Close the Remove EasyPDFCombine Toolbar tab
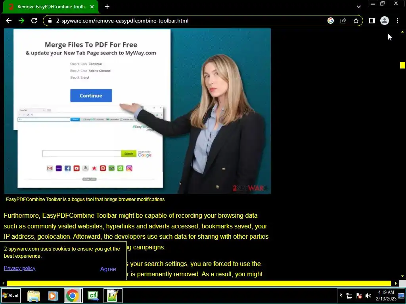Screen dimensions: 406x304 coord(92,7)
